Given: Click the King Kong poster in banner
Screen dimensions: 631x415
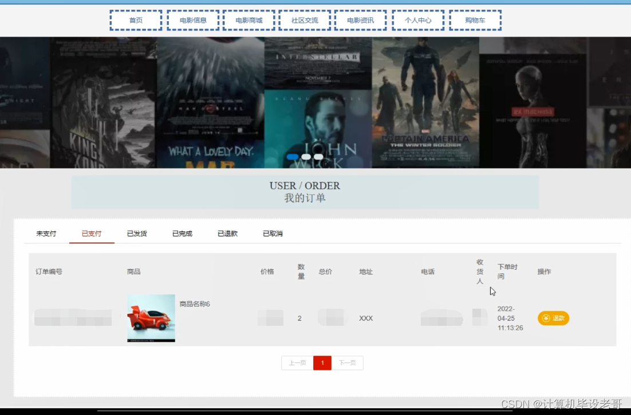Looking at the screenshot, I should pyautogui.click(x=104, y=113).
